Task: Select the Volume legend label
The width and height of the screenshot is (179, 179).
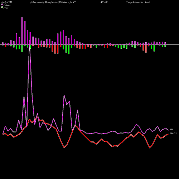Action: point(7,5)
